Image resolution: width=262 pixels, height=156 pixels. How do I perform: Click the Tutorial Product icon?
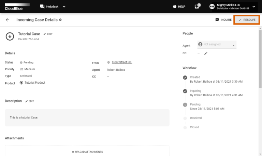point(21,83)
